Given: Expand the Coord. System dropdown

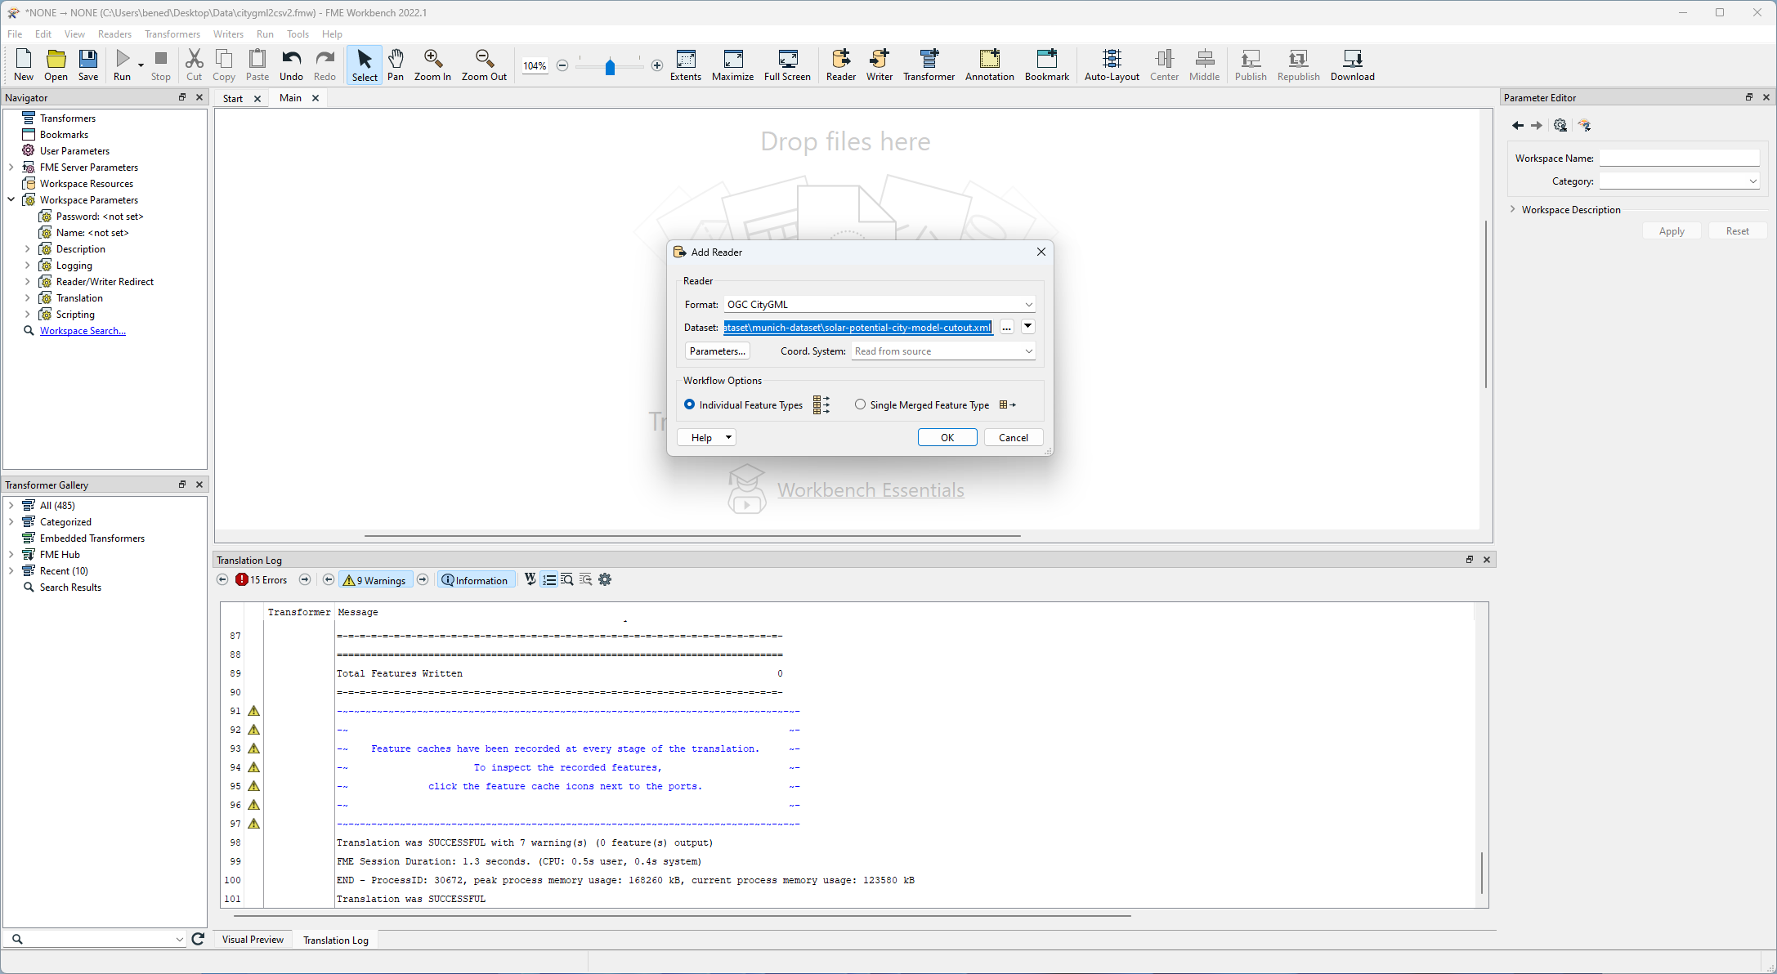Looking at the screenshot, I should (x=1028, y=351).
